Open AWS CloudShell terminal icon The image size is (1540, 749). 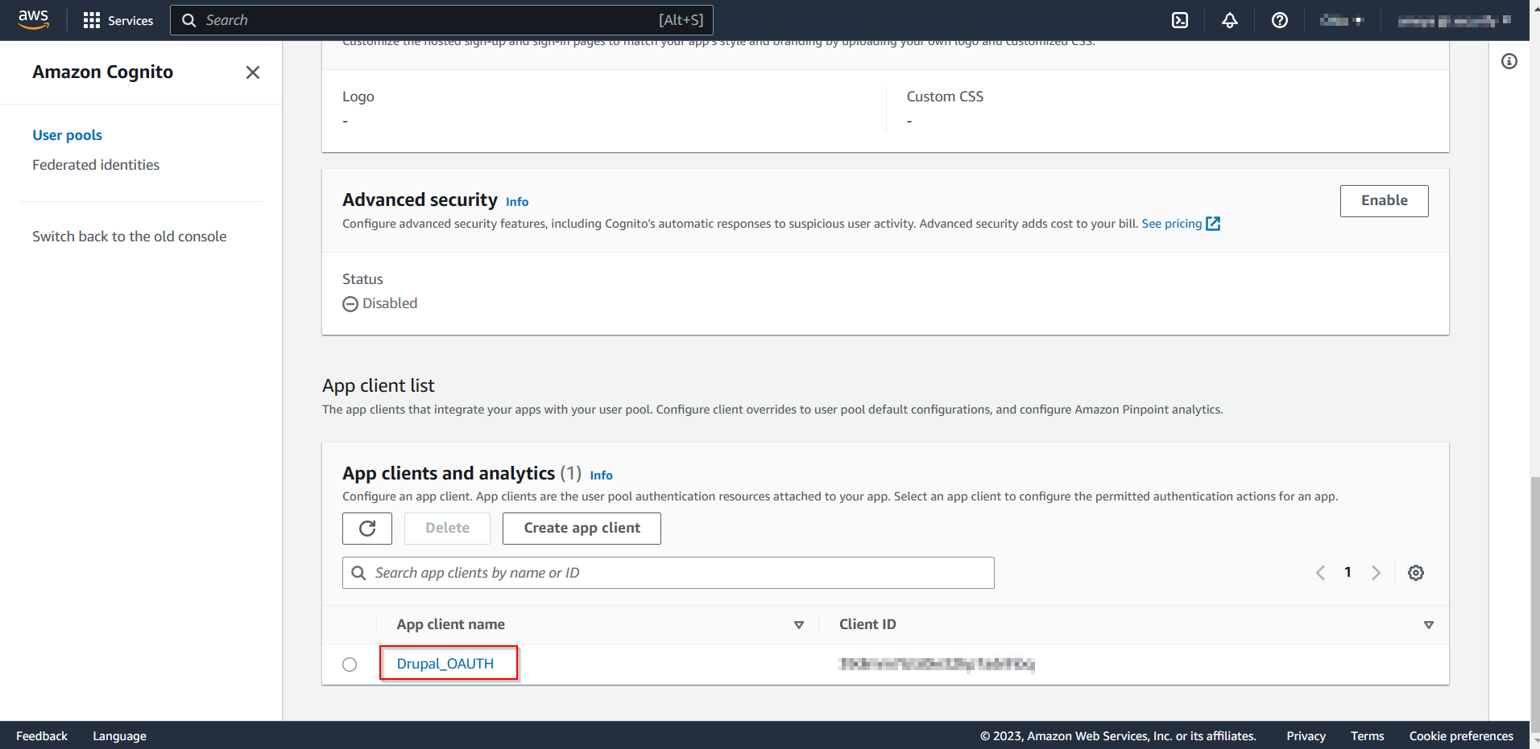[1180, 20]
